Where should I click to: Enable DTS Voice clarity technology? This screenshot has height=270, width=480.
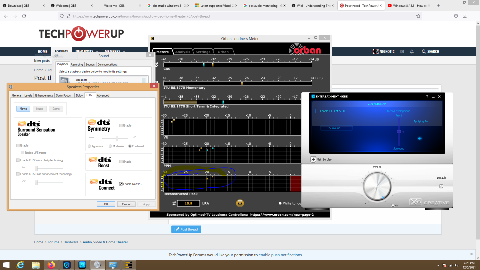point(18,160)
